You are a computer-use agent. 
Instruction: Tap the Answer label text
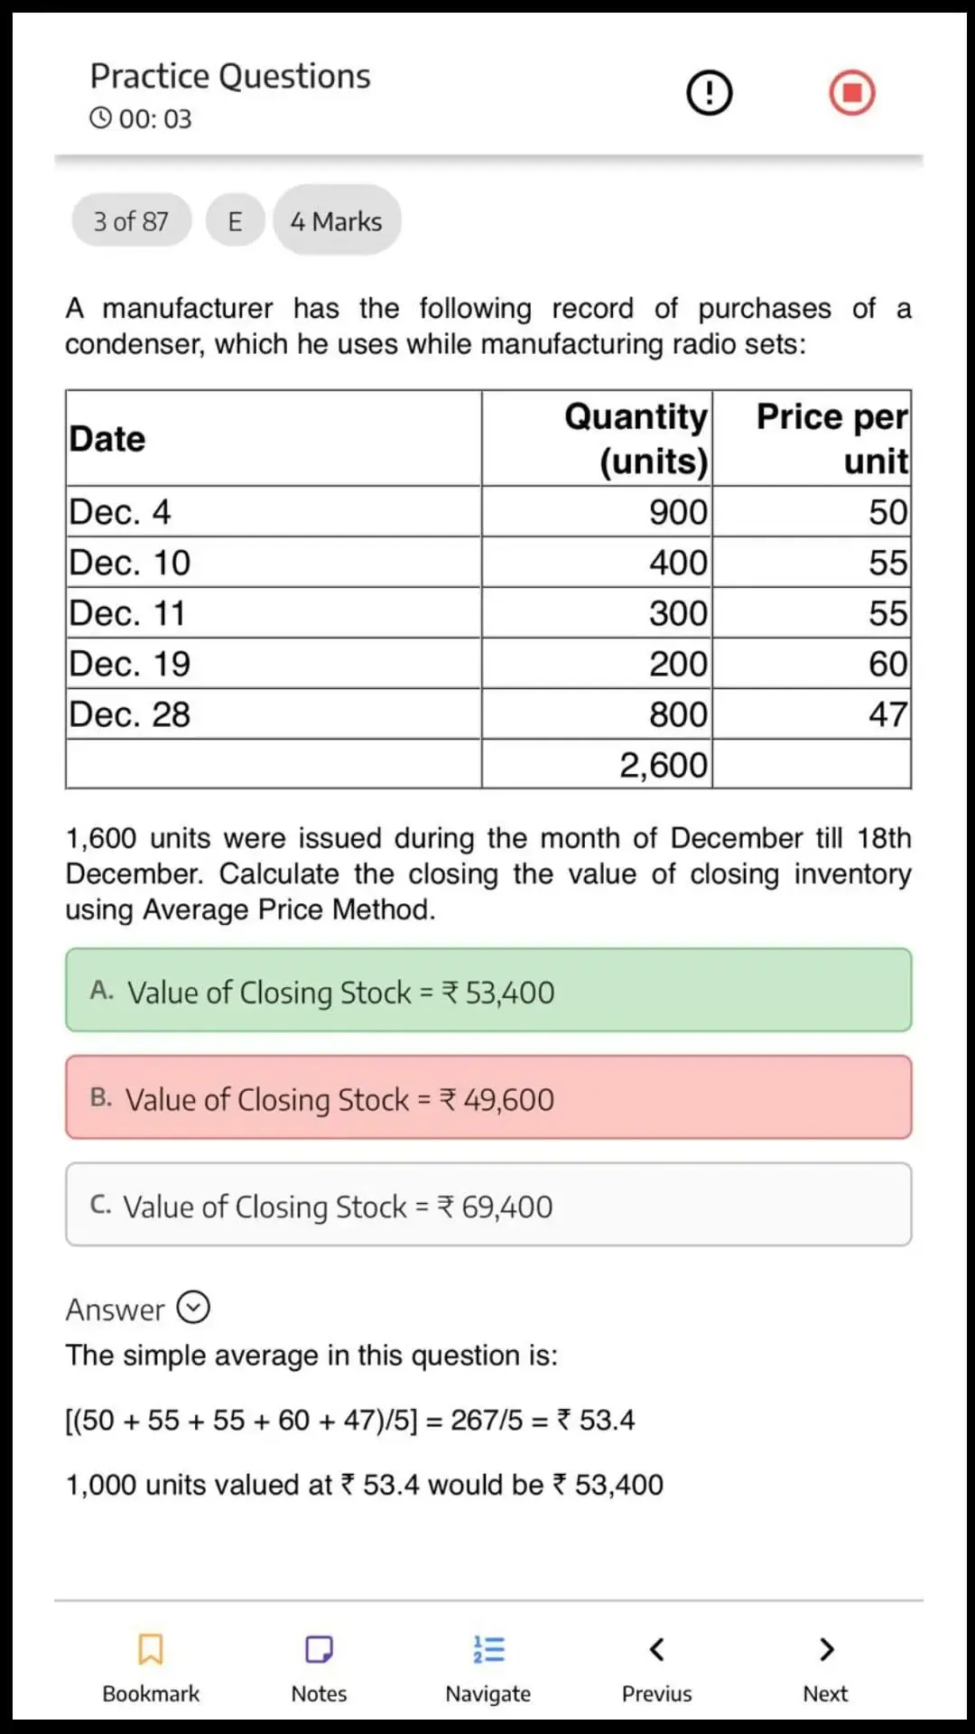[x=115, y=1310]
